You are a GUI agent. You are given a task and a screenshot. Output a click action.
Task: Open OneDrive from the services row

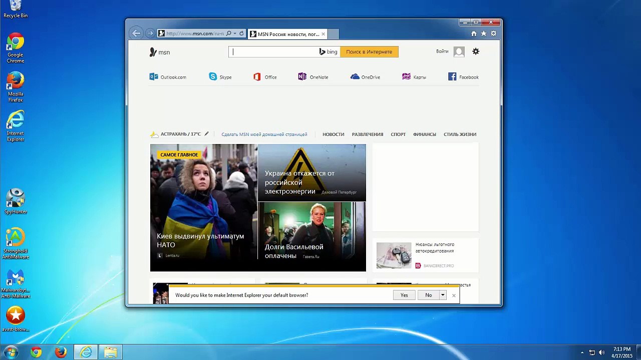(366, 77)
